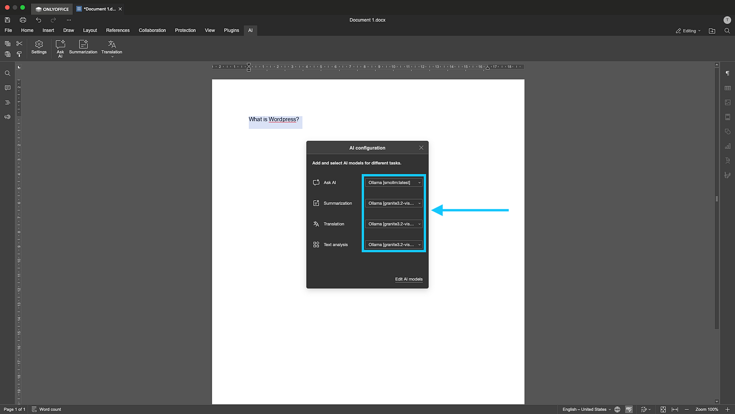Open paragraph settings in right sidebar
The height and width of the screenshot is (414, 735).
[x=728, y=74]
